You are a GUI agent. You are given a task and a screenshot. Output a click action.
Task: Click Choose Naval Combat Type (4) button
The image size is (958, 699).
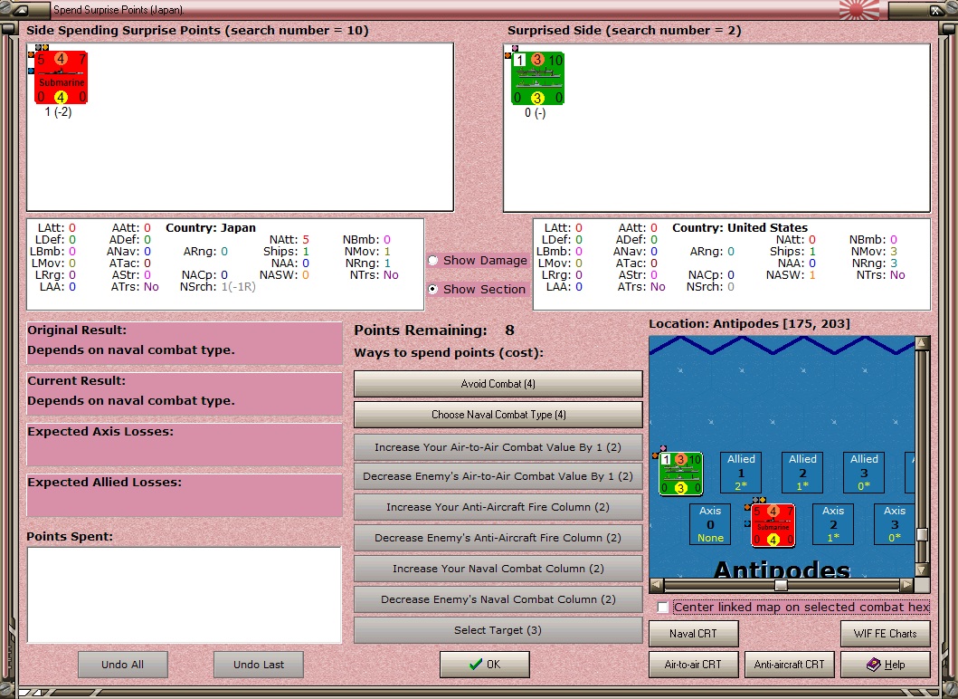498,415
